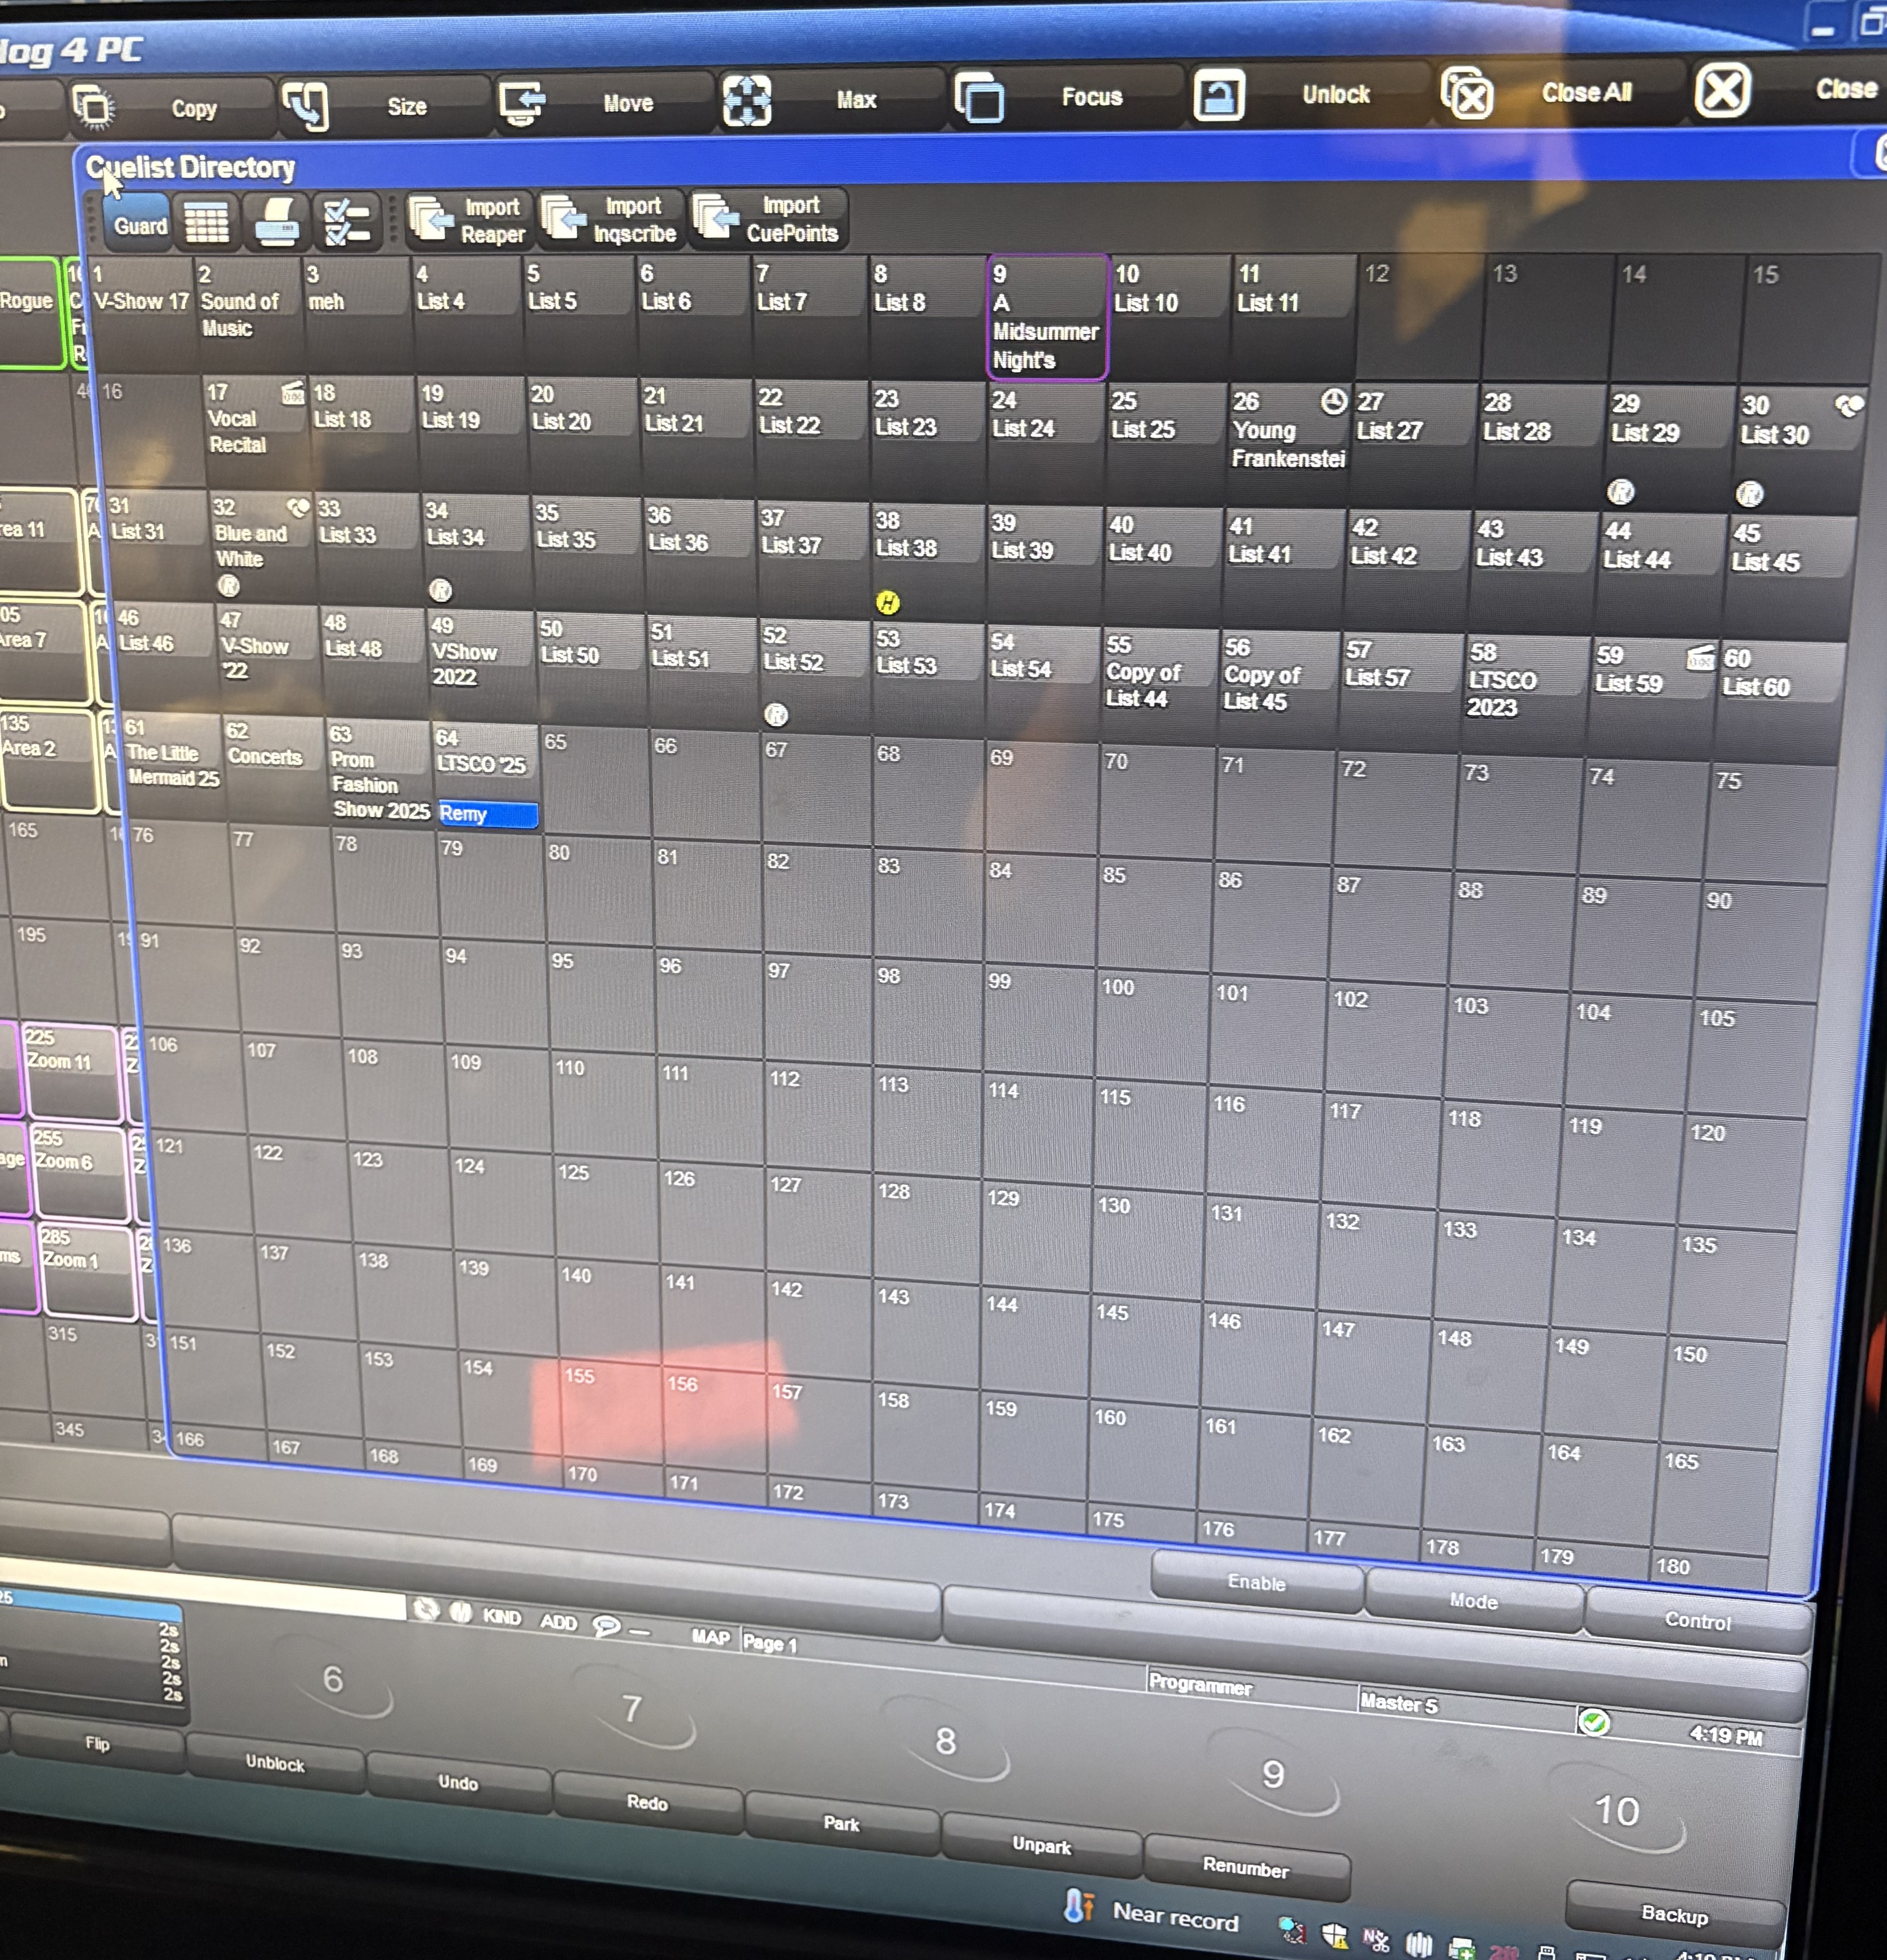The height and width of the screenshot is (1960, 1887).
Task: Open the checklist configure icon
Action: point(346,221)
